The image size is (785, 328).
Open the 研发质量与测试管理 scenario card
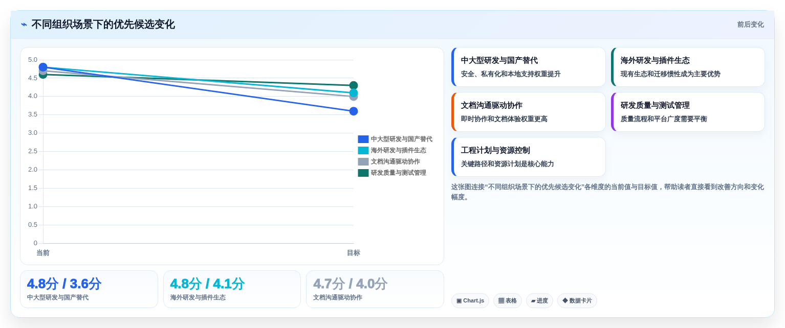click(x=688, y=112)
